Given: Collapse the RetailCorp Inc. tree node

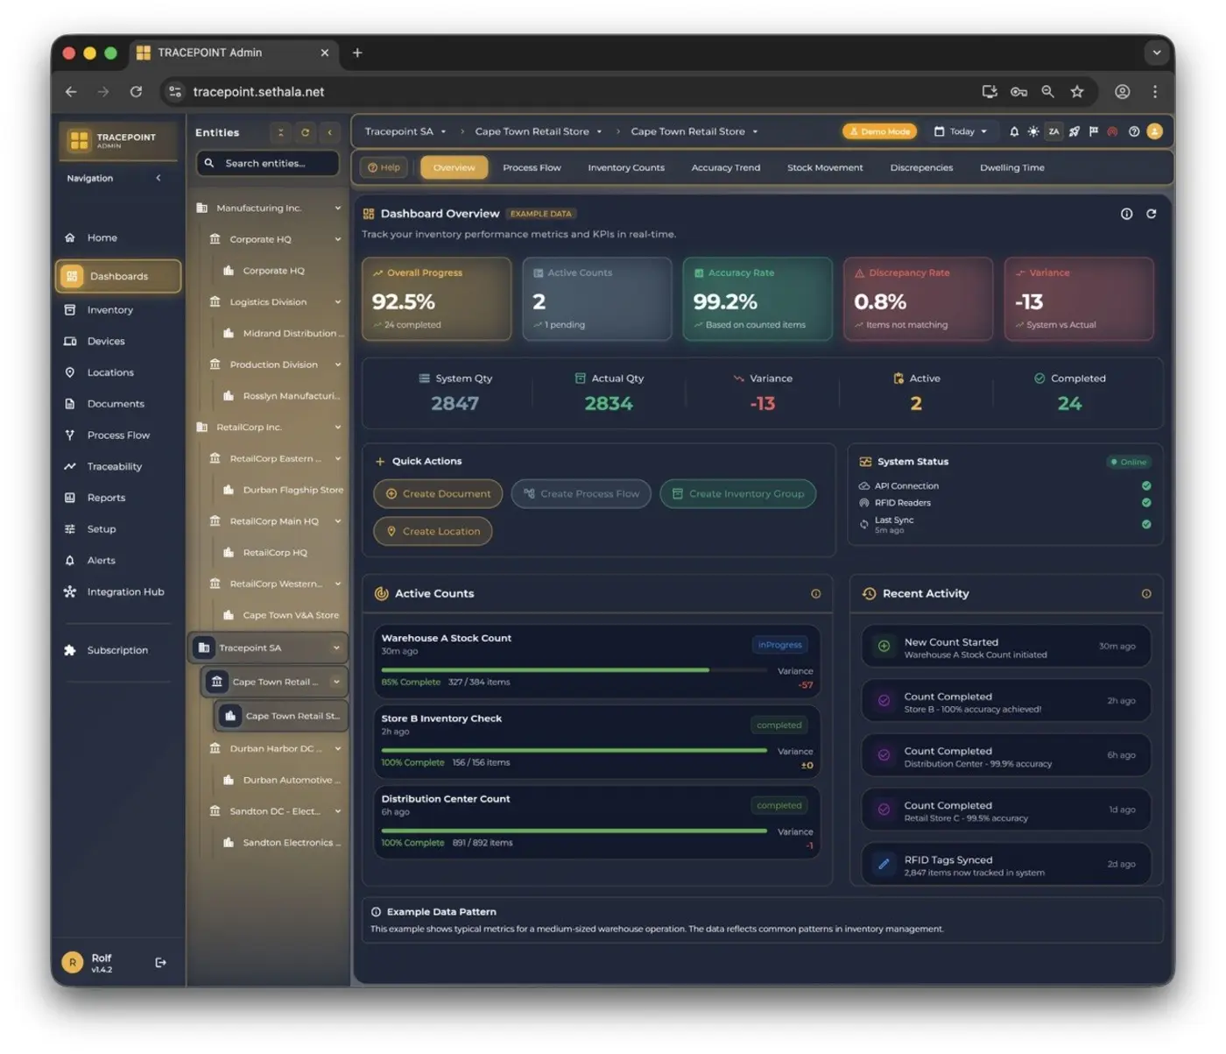Looking at the screenshot, I should point(338,427).
